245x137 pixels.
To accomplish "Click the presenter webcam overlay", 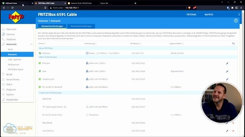I will 221,102.
